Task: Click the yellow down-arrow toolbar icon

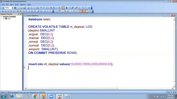Action: point(79,8)
